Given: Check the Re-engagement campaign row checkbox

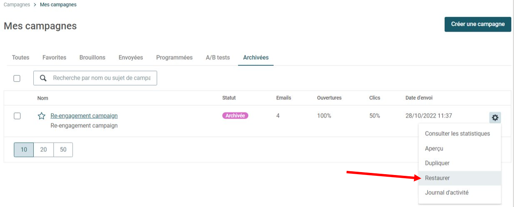Looking at the screenshot, I should pos(17,116).
